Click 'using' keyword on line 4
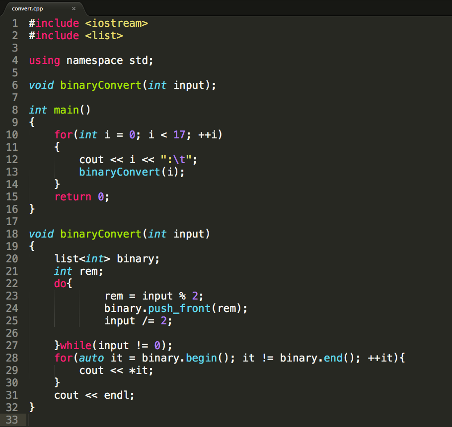Viewport: 452px width, 427px height. 44,61
